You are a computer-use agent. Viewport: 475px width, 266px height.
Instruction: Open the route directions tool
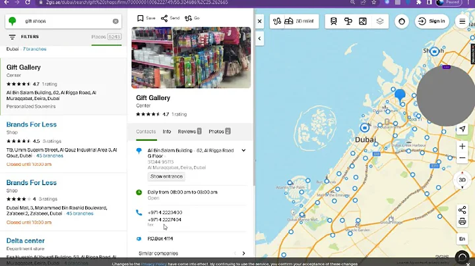pos(277,21)
